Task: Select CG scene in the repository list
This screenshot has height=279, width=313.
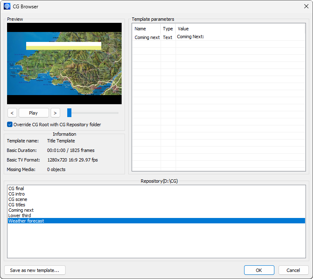Action: point(156,199)
